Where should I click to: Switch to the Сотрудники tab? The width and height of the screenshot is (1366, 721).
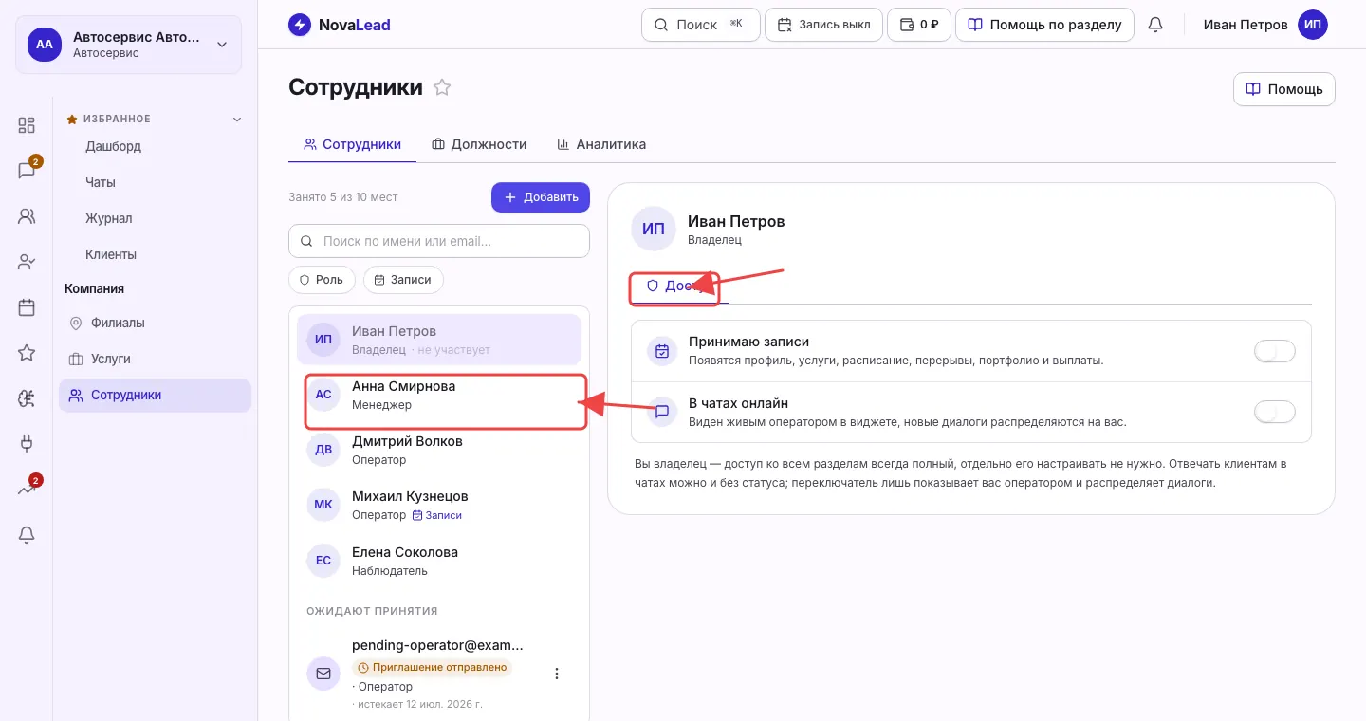(x=353, y=144)
